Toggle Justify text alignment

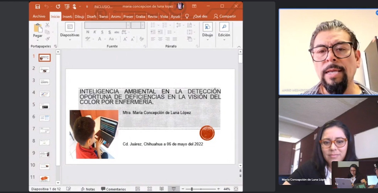pos(175,39)
